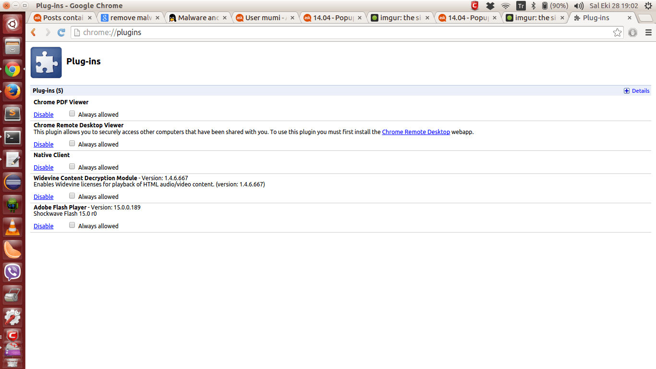Open the Bluetooth indicator menu
The height and width of the screenshot is (369, 656).
click(533, 6)
